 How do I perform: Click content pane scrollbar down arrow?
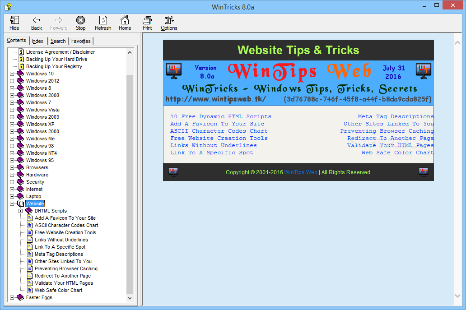[x=458, y=296]
